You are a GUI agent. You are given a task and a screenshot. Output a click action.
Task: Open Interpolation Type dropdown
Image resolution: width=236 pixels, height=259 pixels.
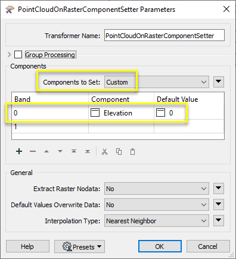[x=157, y=221]
